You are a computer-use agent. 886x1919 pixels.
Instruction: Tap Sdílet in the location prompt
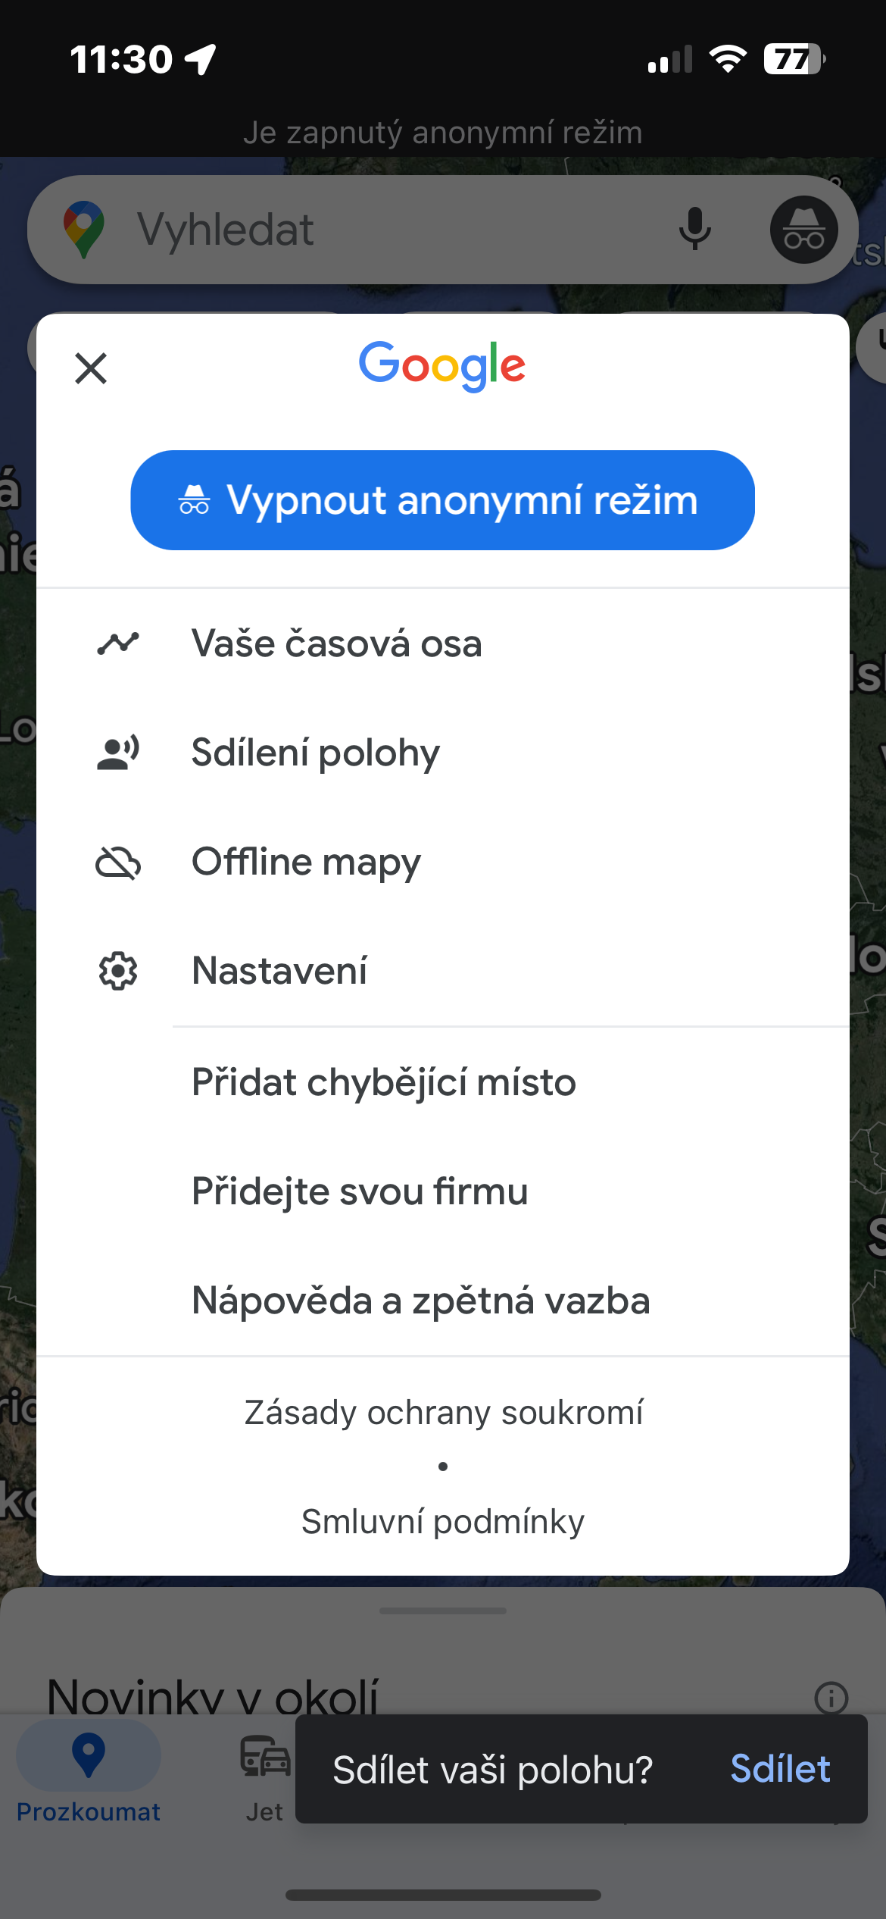coord(780,1769)
